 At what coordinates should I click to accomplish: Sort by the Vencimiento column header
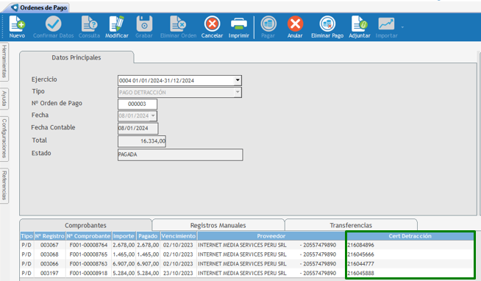178,236
